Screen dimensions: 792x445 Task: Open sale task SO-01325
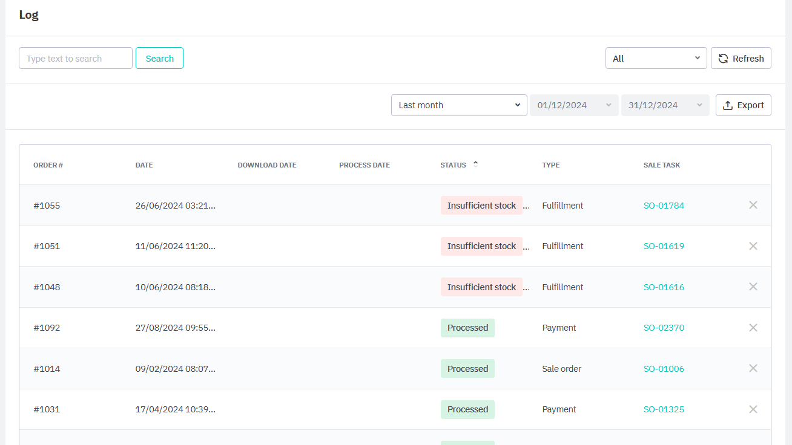coord(664,409)
